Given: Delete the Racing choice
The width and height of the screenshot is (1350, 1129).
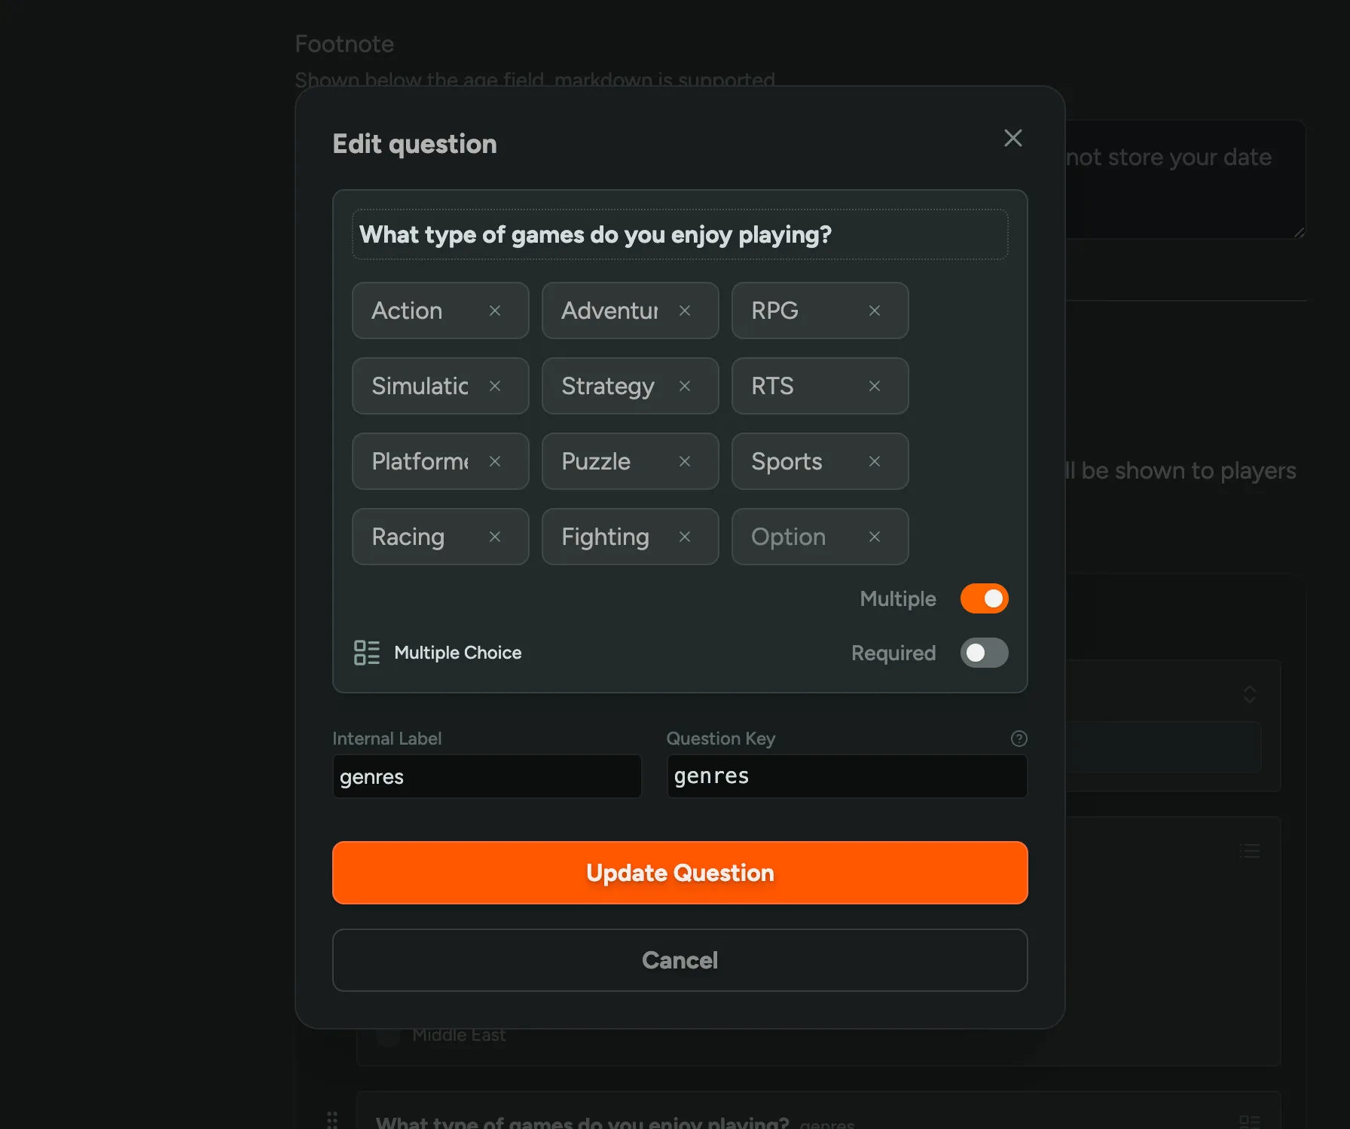Looking at the screenshot, I should tap(496, 537).
